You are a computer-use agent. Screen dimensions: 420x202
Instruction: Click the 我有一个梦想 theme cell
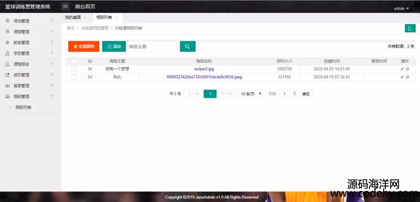117,69
